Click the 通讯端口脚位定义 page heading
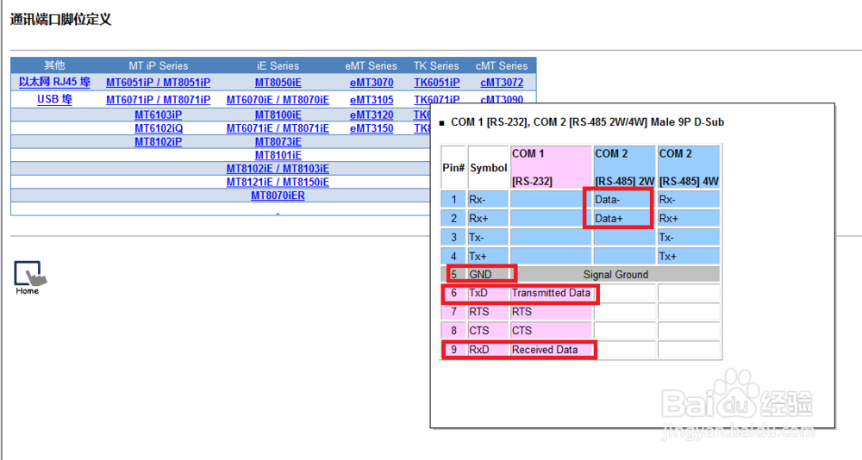The height and width of the screenshot is (460, 862). [x=60, y=19]
